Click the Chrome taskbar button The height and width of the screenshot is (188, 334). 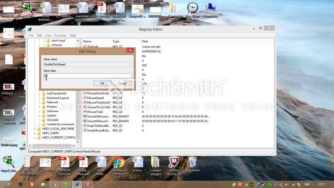click(54, 184)
